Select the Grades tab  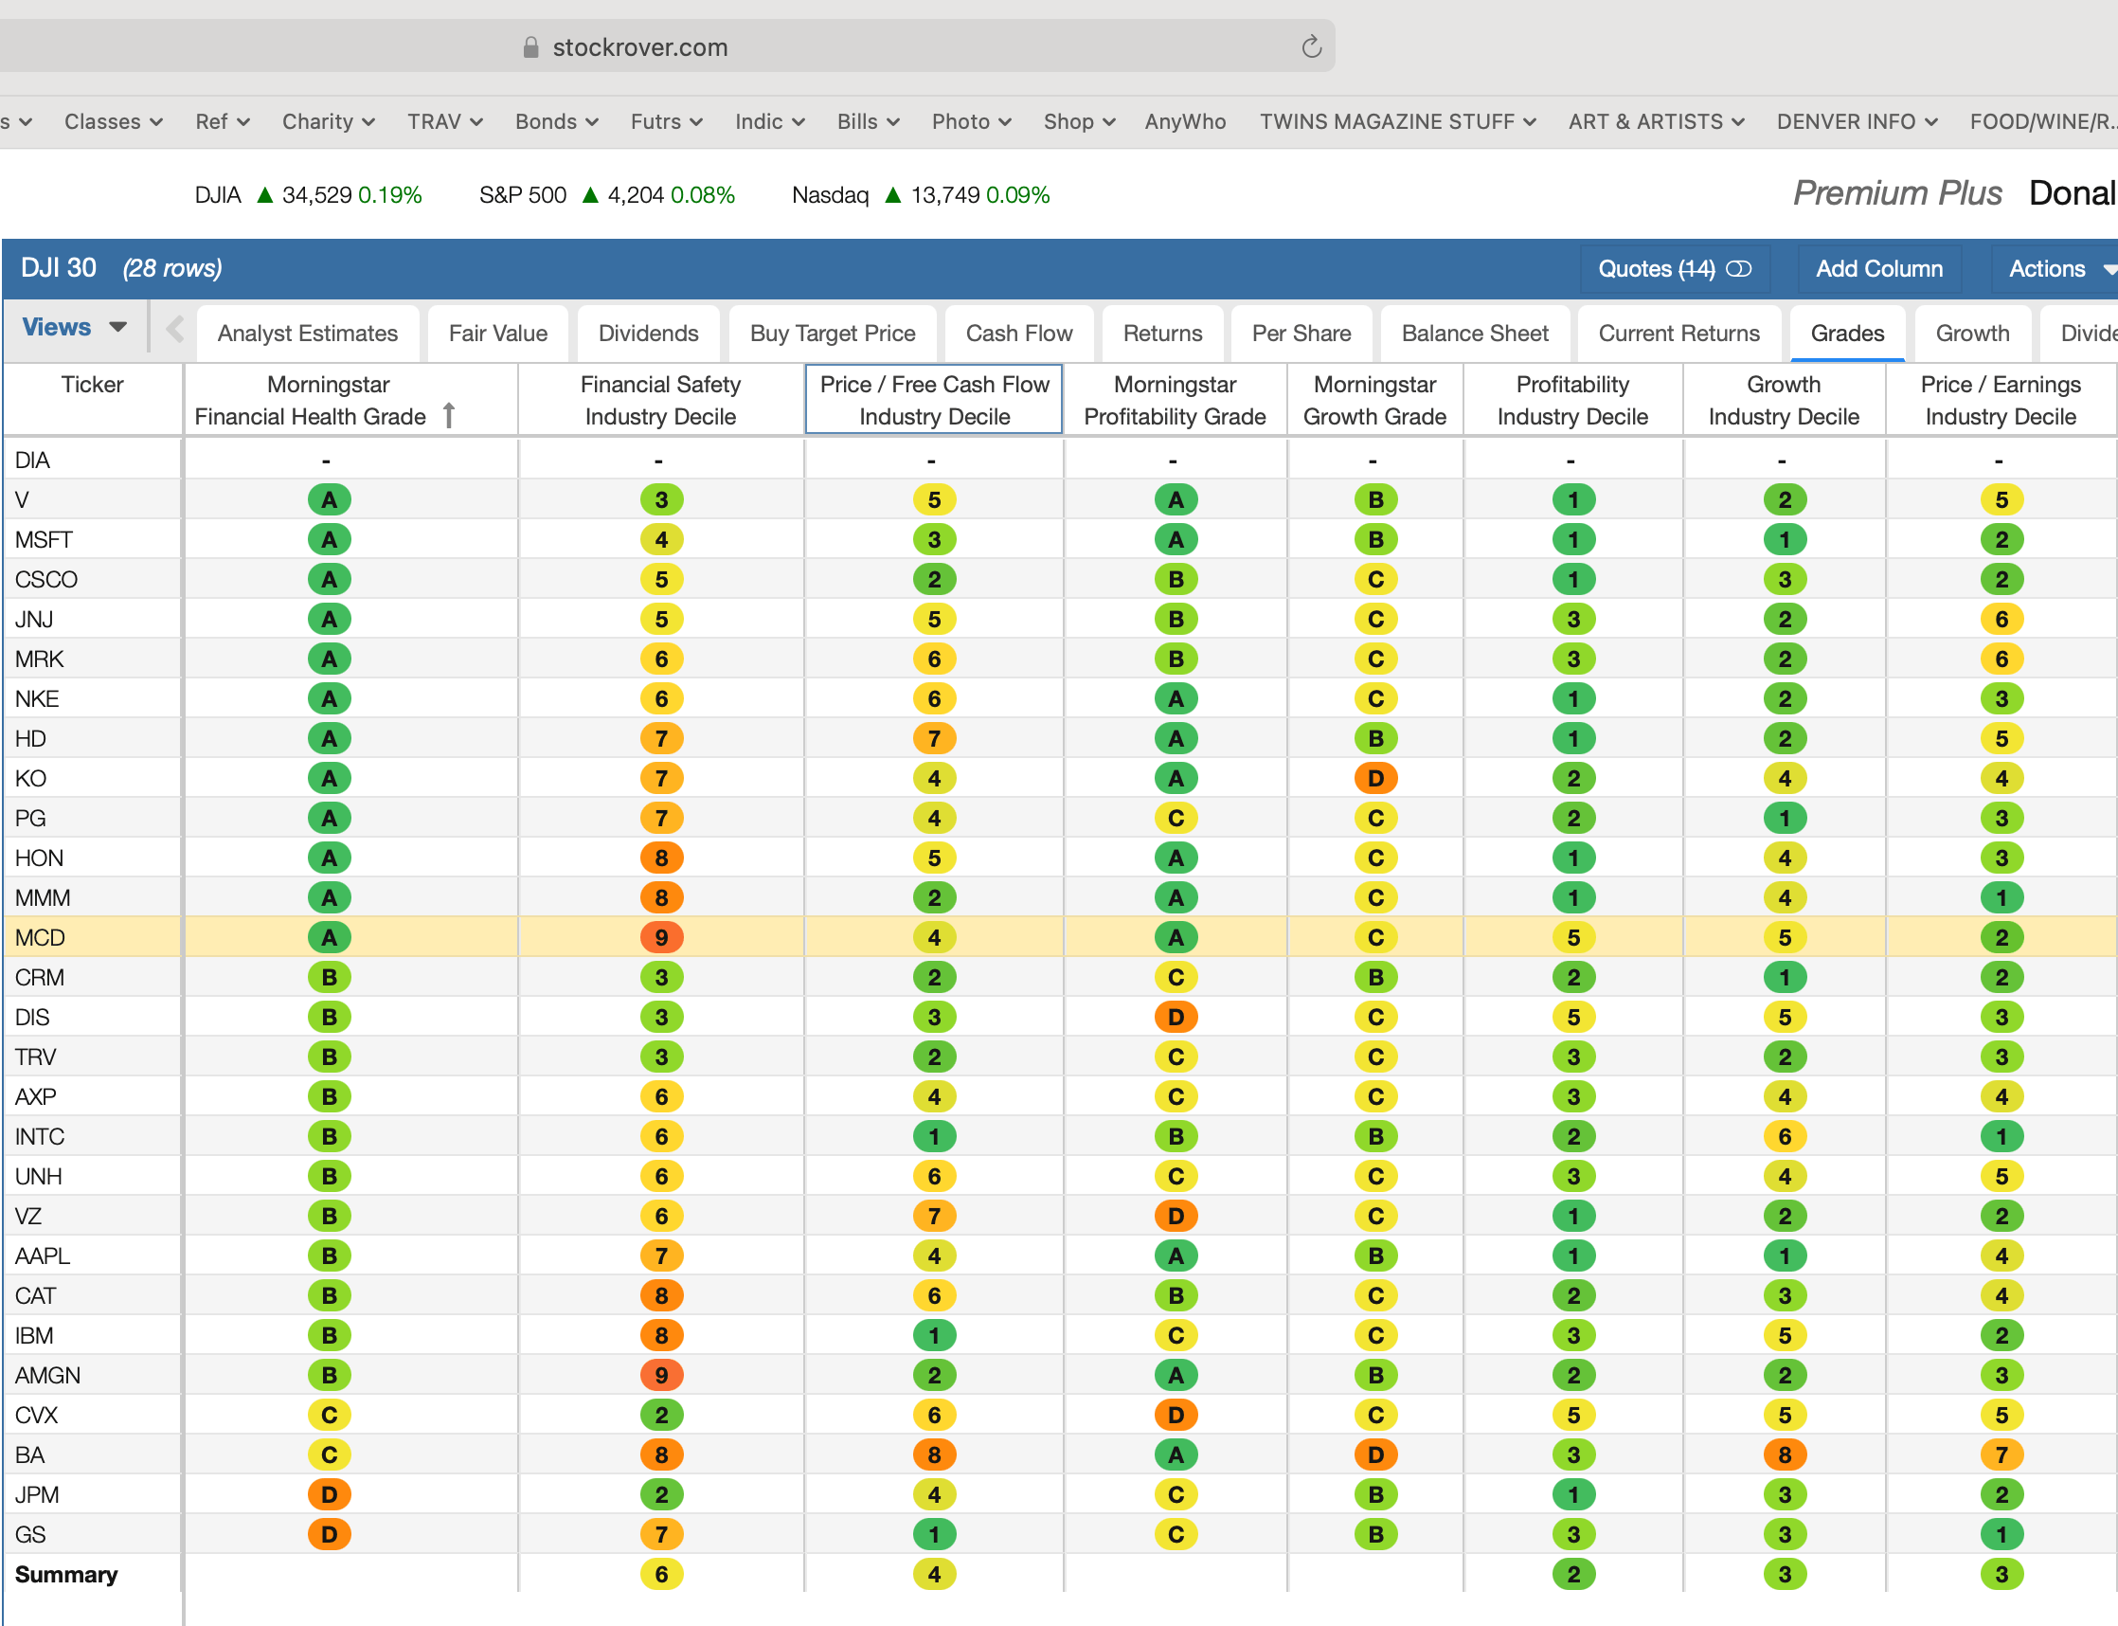tap(1847, 333)
